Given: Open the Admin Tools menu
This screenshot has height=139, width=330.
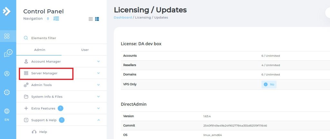Looking at the screenshot, I should coord(62,85).
